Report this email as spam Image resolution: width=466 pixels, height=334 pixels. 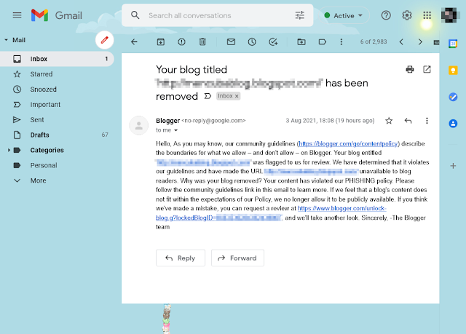pos(181,42)
